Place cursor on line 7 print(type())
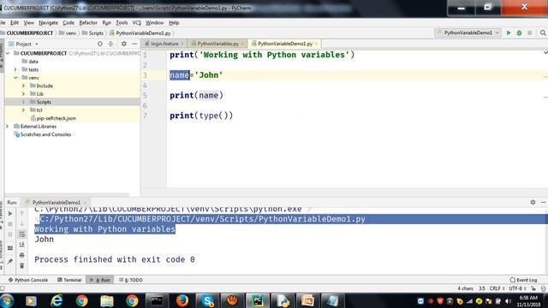548x308 pixels. (201, 115)
